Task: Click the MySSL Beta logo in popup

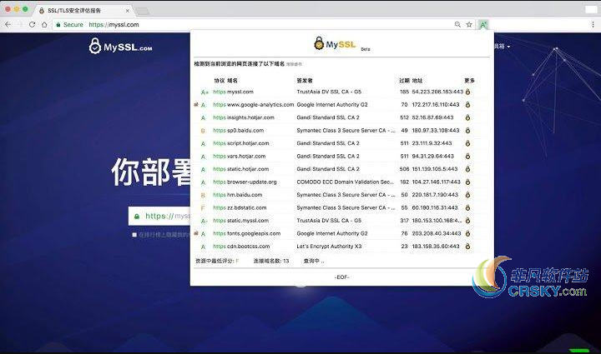Action: pyautogui.click(x=341, y=44)
